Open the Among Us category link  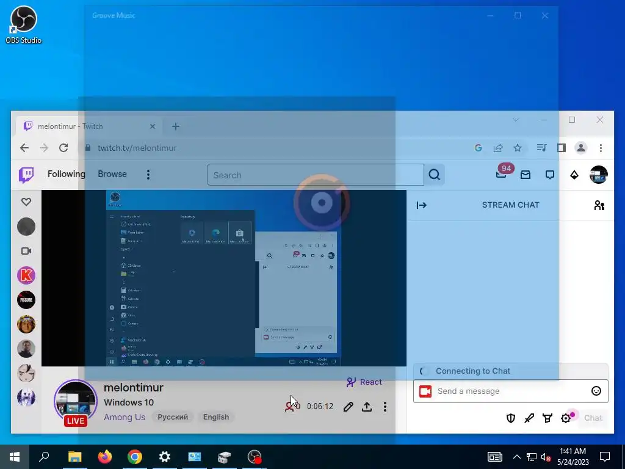pyautogui.click(x=125, y=417)
